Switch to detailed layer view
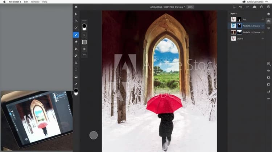This screenshot has width=272, height=152. tap(268, 21)
